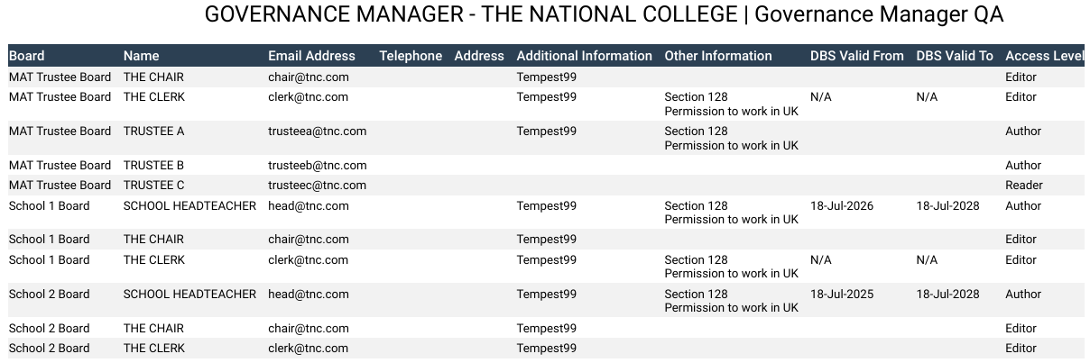This screenshot has height=363, width=1090.
Task: Click the Board column header
Action: (x=27, y=56)
